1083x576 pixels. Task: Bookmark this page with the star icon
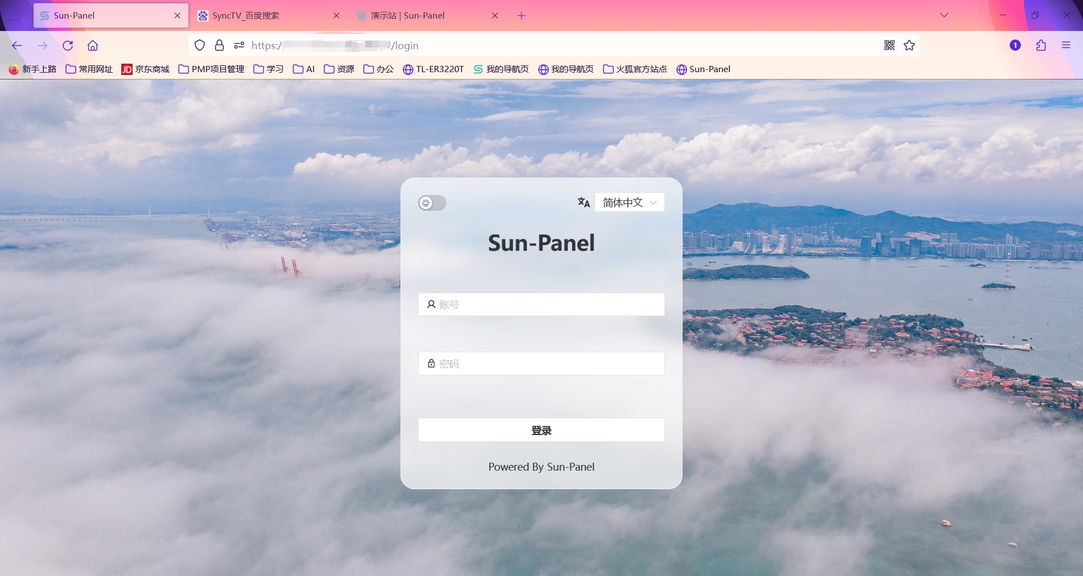point(909,45)
